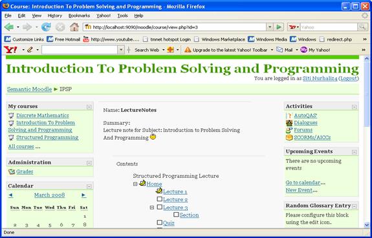Tick the Quiz checkbox

pos(160,222)
